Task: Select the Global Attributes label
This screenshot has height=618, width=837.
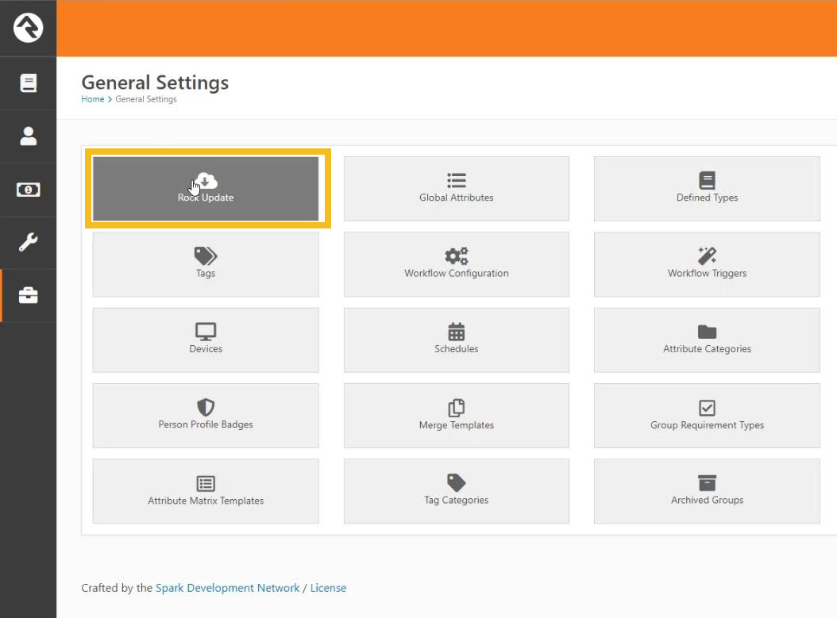Action: (457, 198)
